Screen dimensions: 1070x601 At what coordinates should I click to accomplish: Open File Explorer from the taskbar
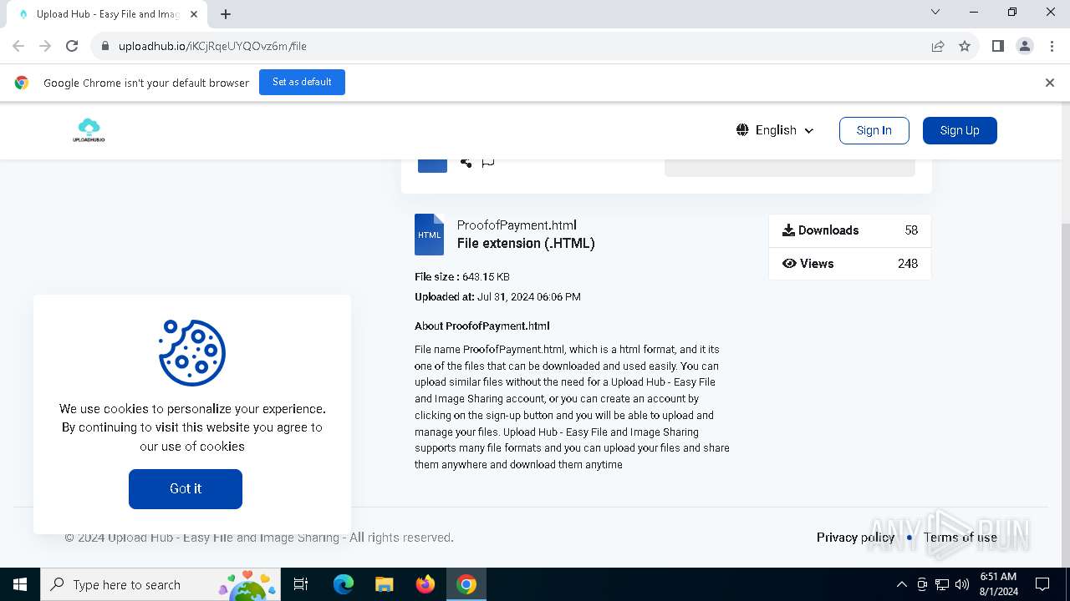[384, 584]
